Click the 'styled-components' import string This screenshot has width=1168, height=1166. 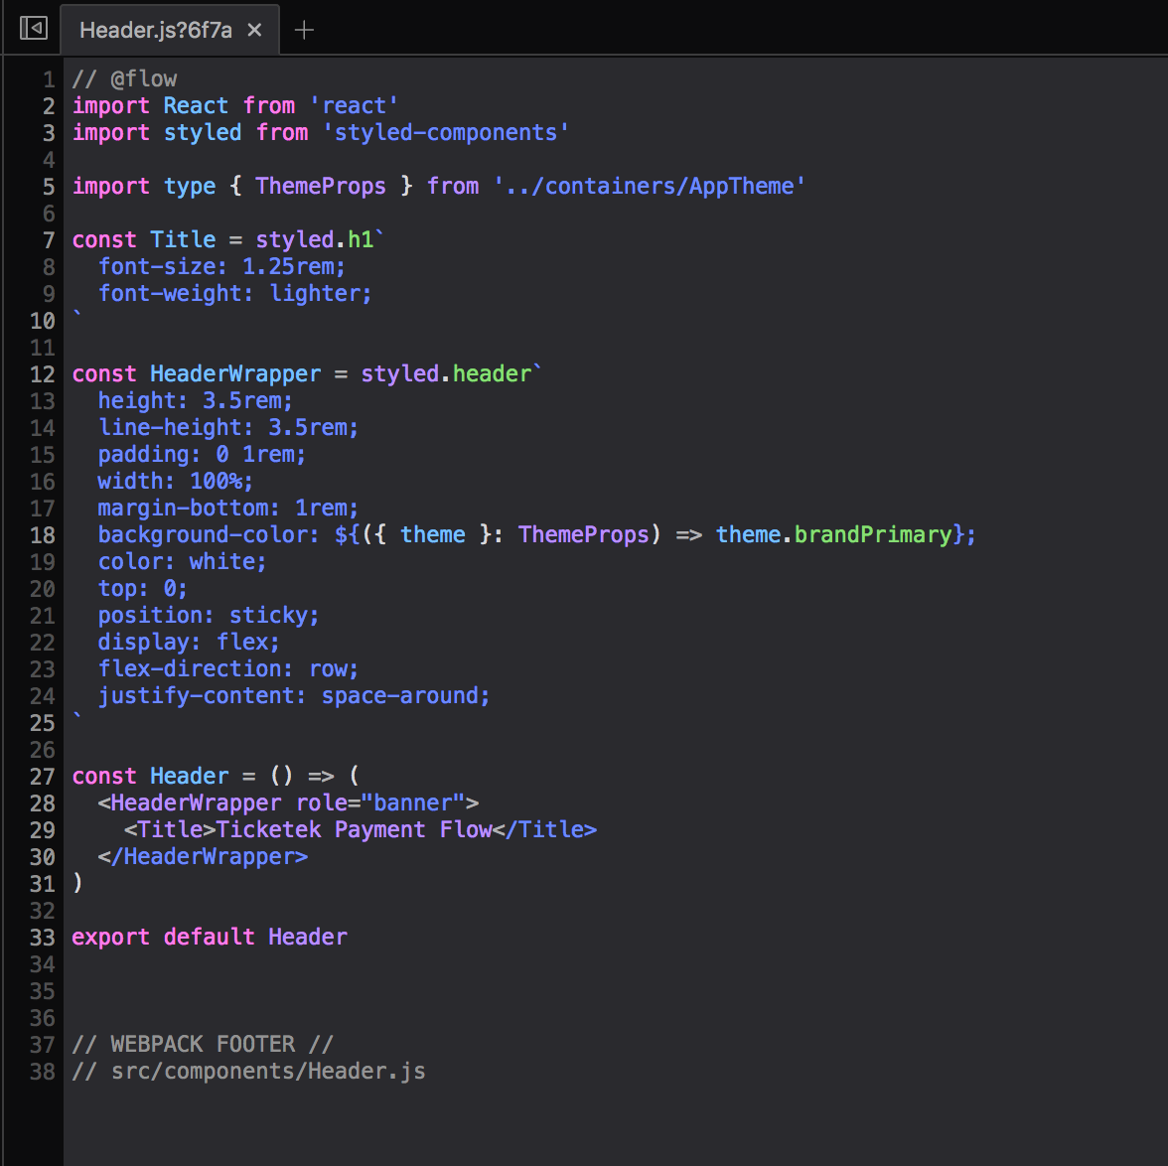[446, 132]
